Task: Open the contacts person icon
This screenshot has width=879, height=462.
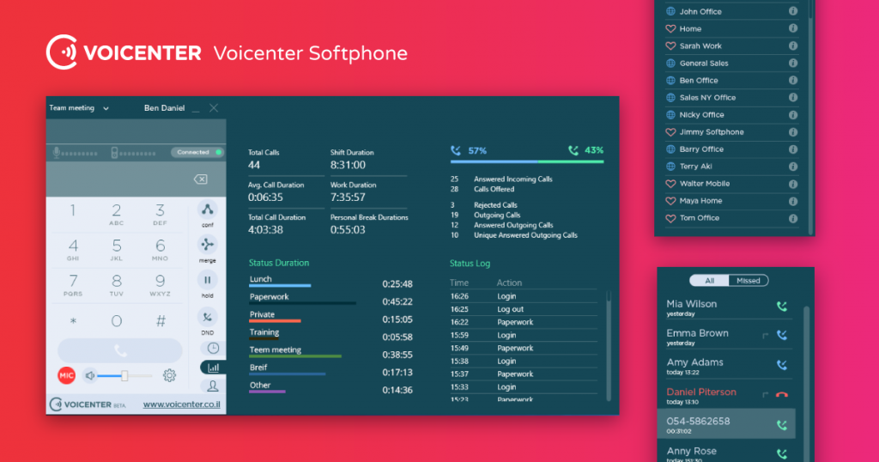Action: point(212,386)
